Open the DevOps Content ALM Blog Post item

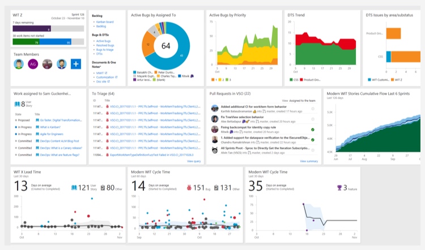coord(59,141)
